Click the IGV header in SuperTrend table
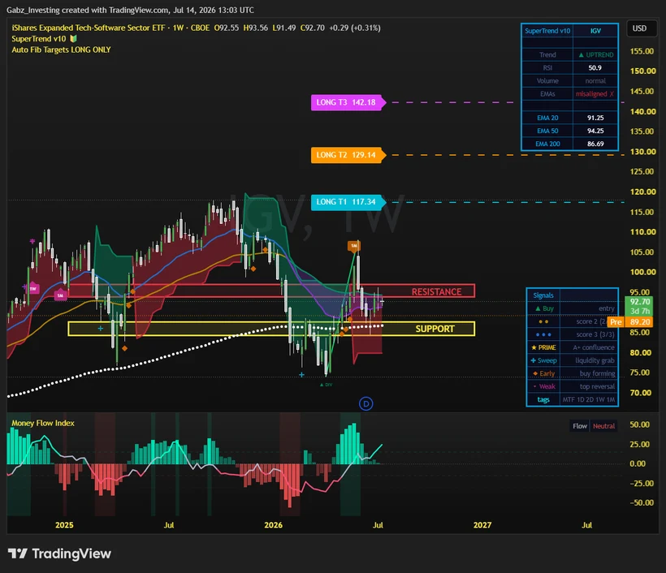This screenshot has width=666, height=573. point(595,31)
